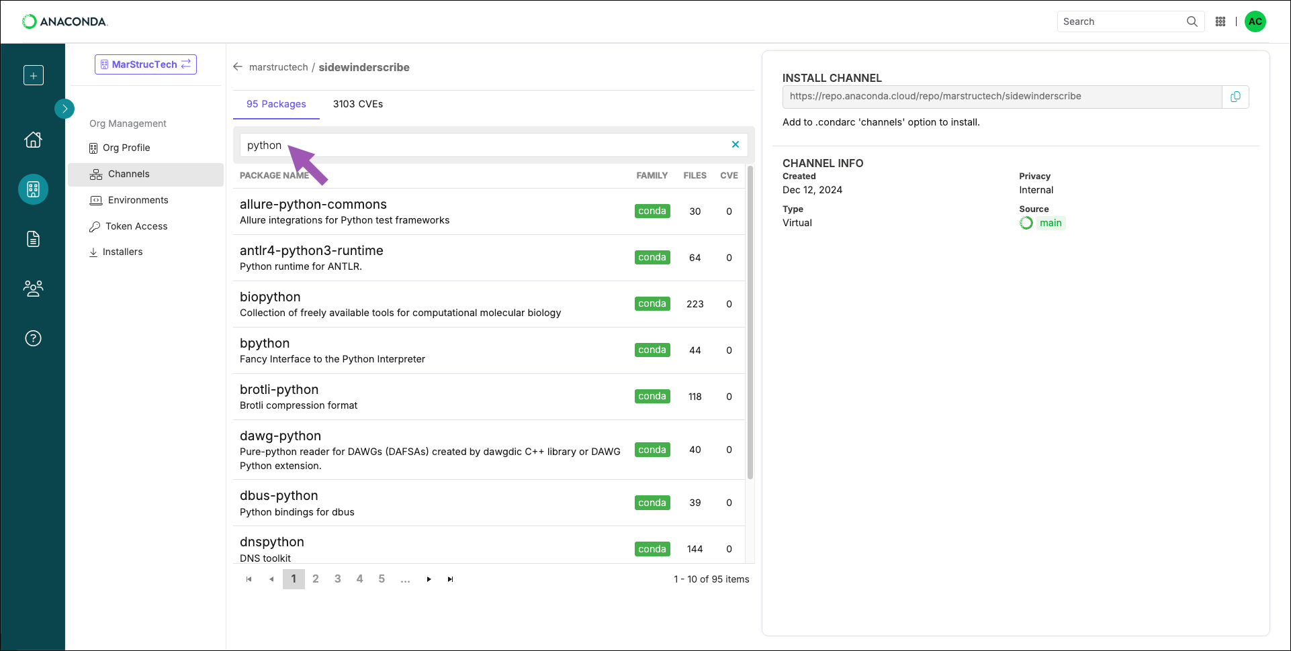Image resolution: width=1291 pixels, height=651 pixels.
Task: Click the marstructech breadcrumb link
Action: (279, 67)
